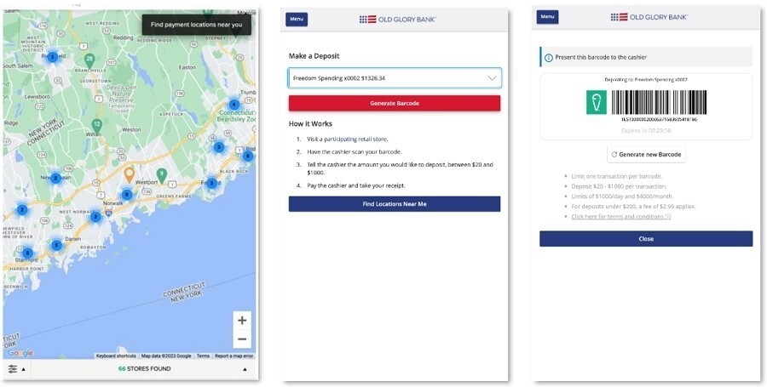This screenshot has height=387, width=767.
Task: Open the blue cluster marker labeled 9
Action: 127,195
